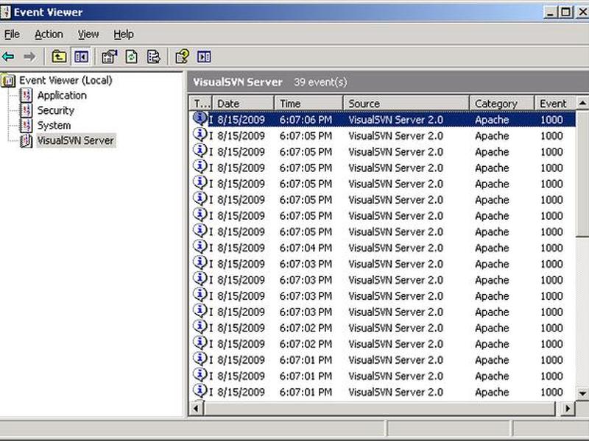Open the Properties toolbar icon
Viewport: 589px width, 441px height.
[109, 57]
